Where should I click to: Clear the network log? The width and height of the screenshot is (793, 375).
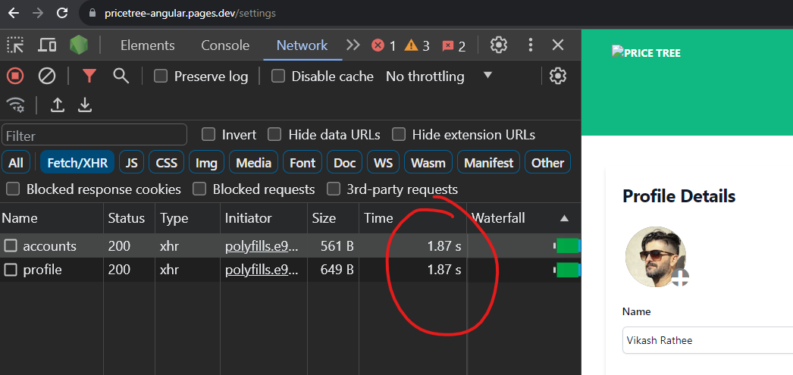pyautogui.click(x=47, y=77)
